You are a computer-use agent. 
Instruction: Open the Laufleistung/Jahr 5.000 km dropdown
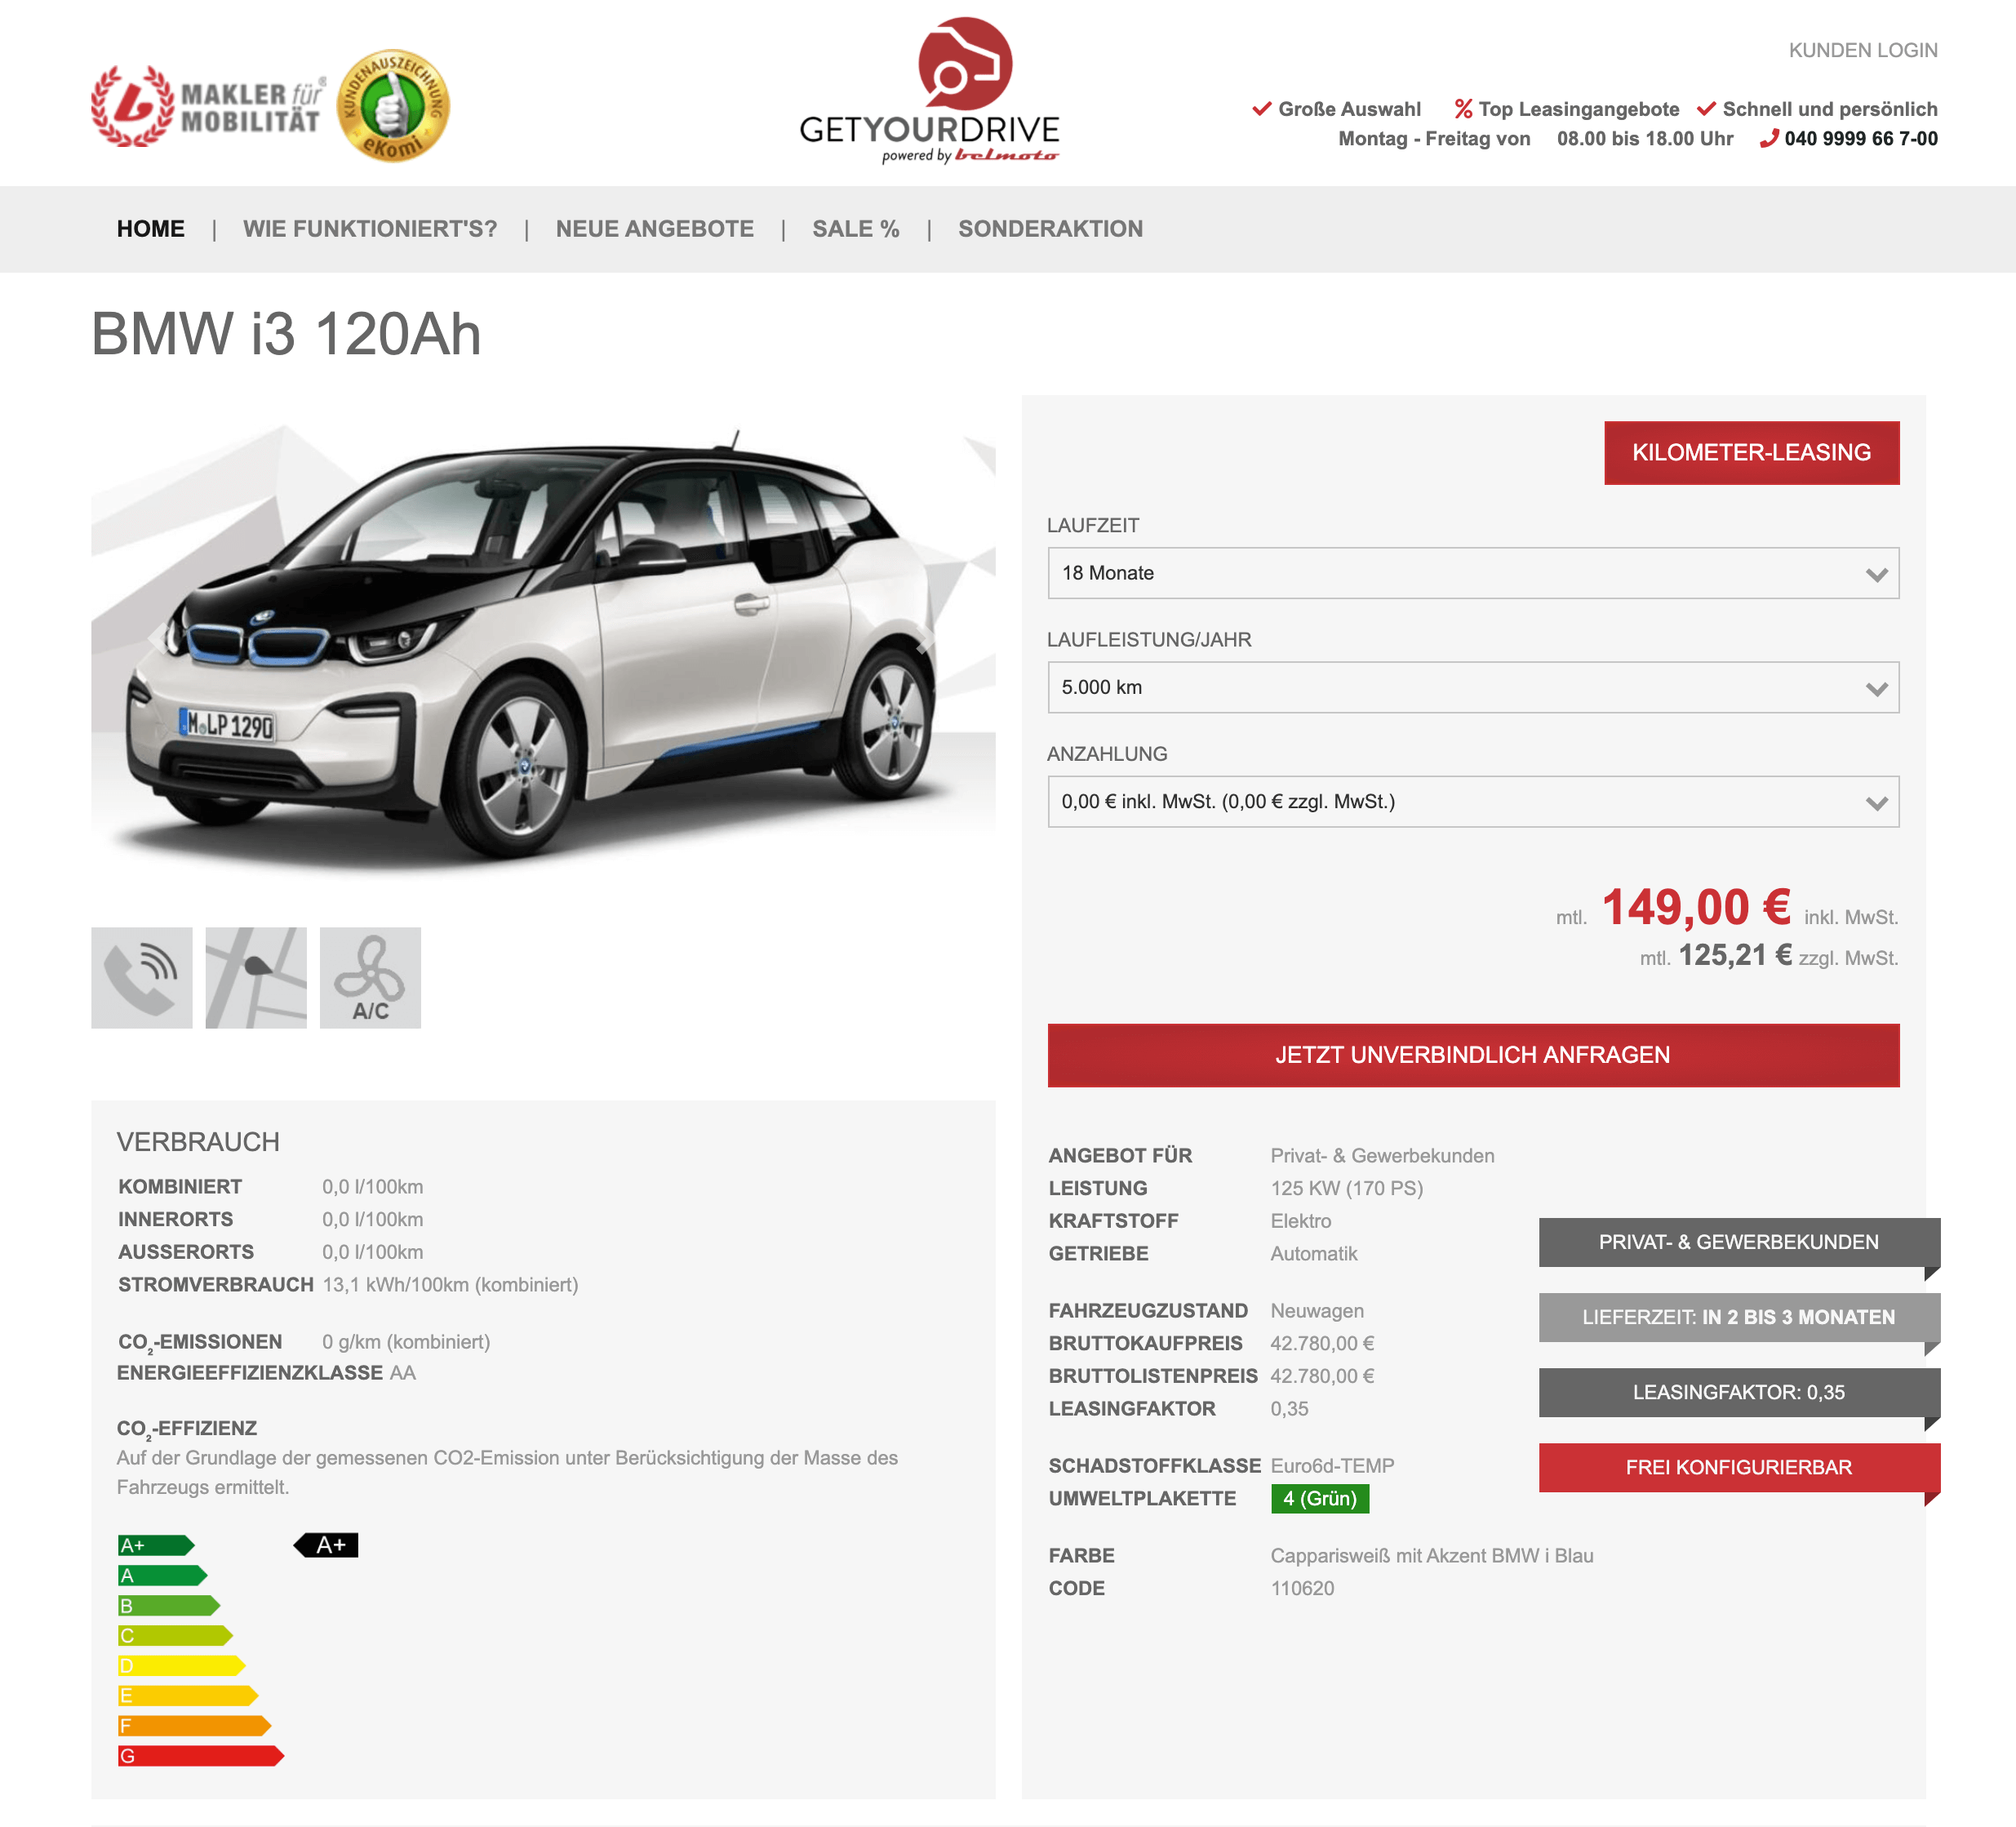click(1473, 687)
